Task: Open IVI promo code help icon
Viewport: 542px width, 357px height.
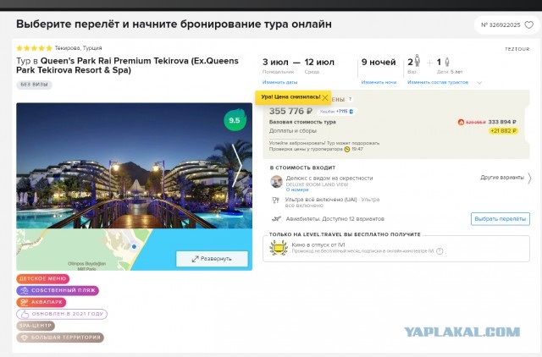Action: (440, 251)
